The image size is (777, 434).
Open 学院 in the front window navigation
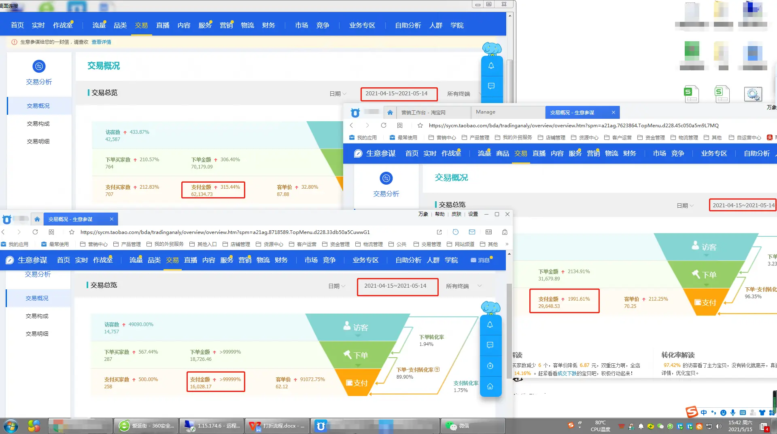click(x=451, y=260)
